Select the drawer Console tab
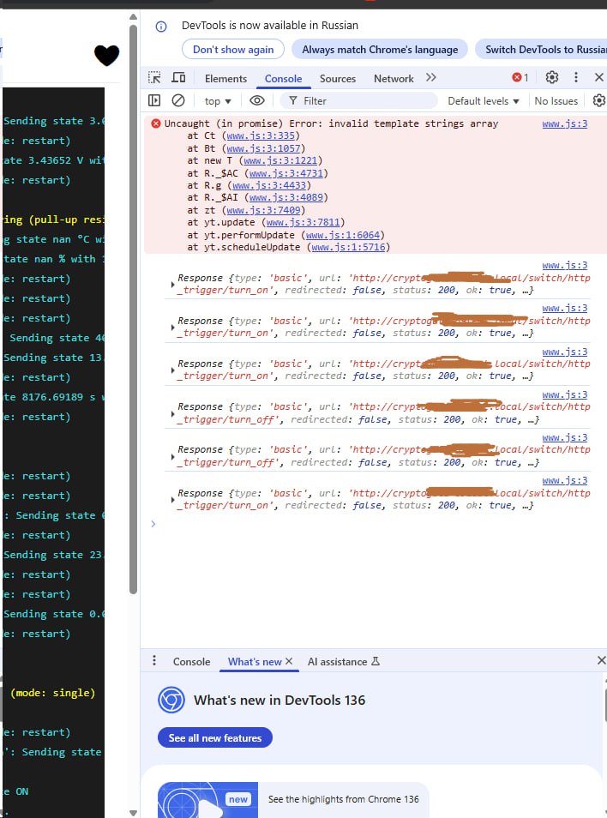This screenshot has width=607, height=818. 191,661
